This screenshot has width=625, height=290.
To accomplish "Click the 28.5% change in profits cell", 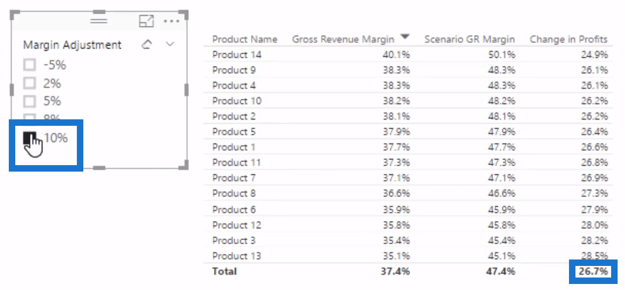I will point(595,256).
